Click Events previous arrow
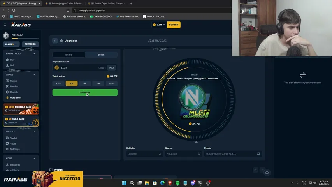332x187 pixels. point(256,170)
